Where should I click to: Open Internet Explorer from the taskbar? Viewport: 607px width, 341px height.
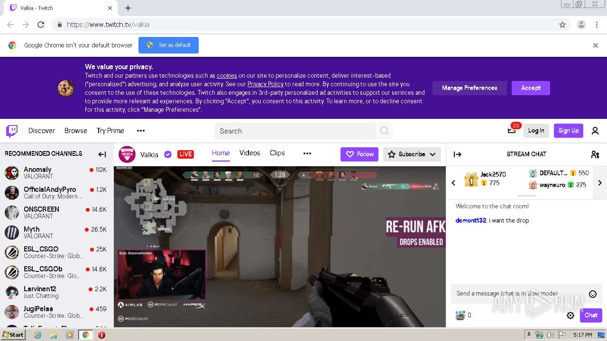[x=37, y=335]
